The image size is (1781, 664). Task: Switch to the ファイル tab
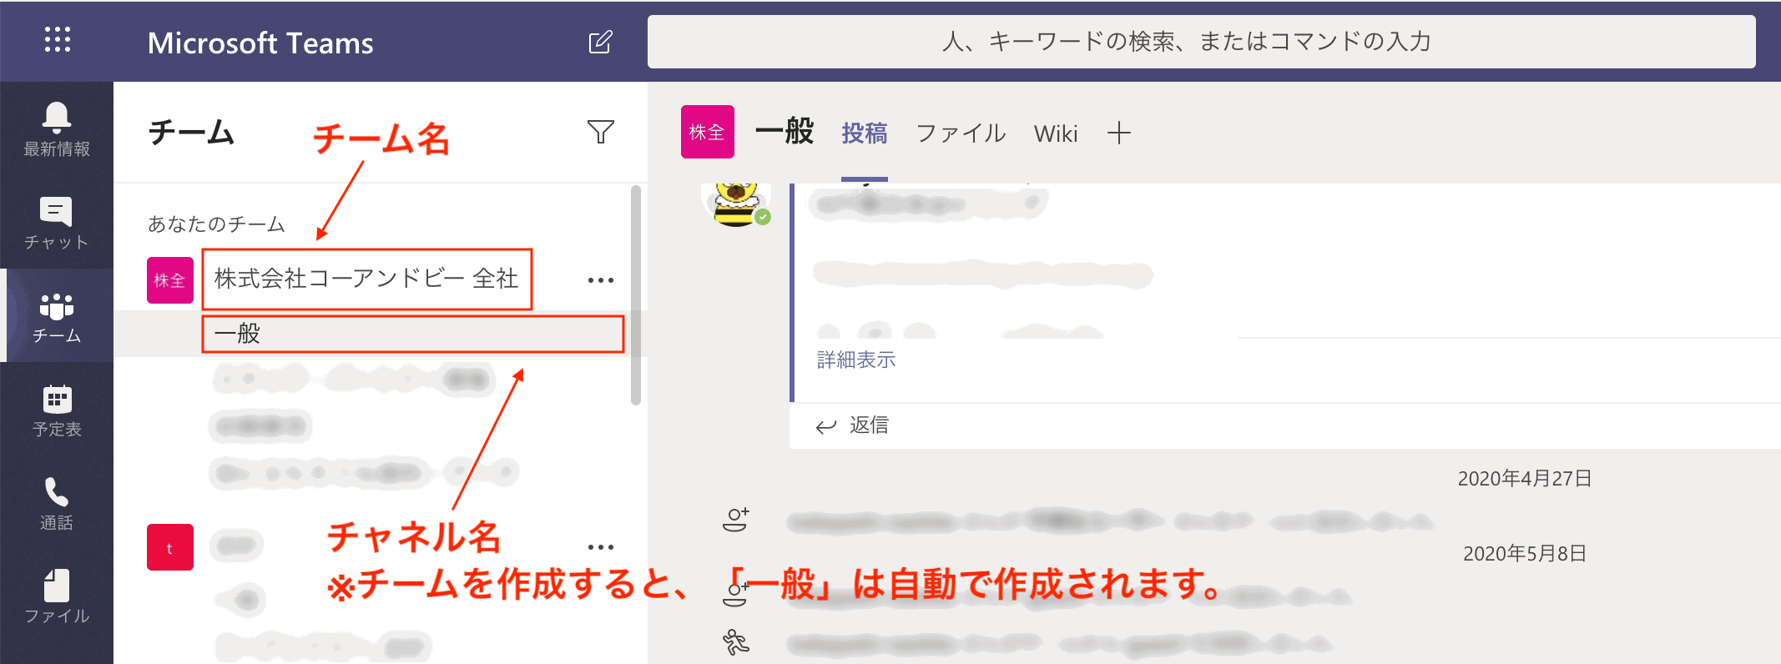pyautogui.click(x=961, y=133)
